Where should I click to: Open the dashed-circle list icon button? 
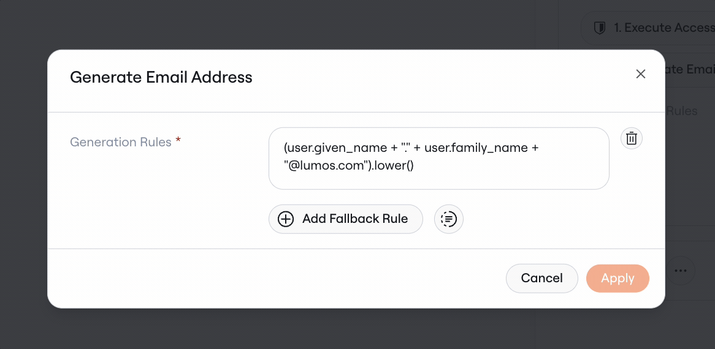(449, 219)
